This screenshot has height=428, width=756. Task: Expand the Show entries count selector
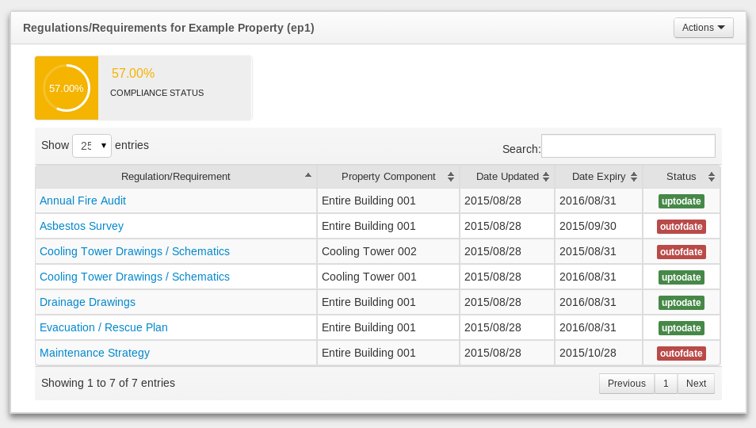[92, 146]
